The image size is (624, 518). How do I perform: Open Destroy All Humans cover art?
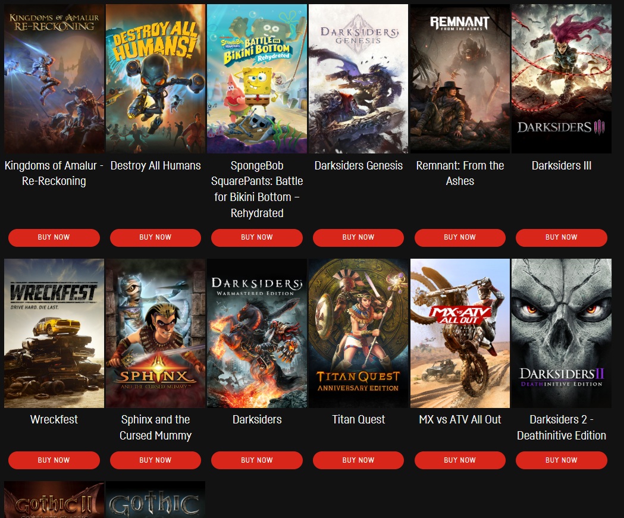[156, 79]
